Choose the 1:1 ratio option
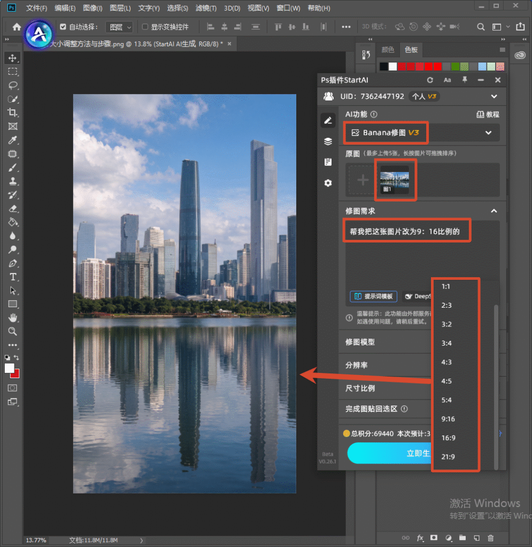Viewport: 532px width, 547px height. click(446, 287)
